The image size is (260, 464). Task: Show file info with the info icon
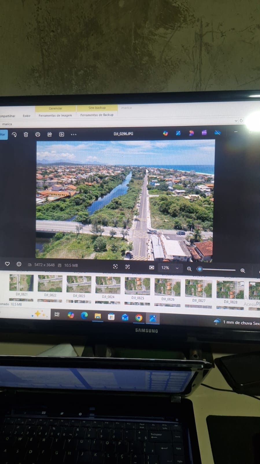click(19, 264)
